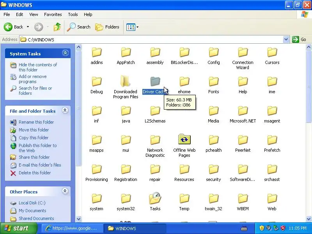Open the Favorites menu
312x234 pixels.
(x=53, y=14)
